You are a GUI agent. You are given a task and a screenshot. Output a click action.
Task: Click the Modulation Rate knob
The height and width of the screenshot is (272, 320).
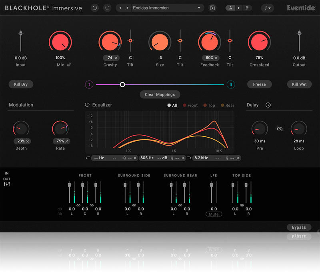(60, 129)
